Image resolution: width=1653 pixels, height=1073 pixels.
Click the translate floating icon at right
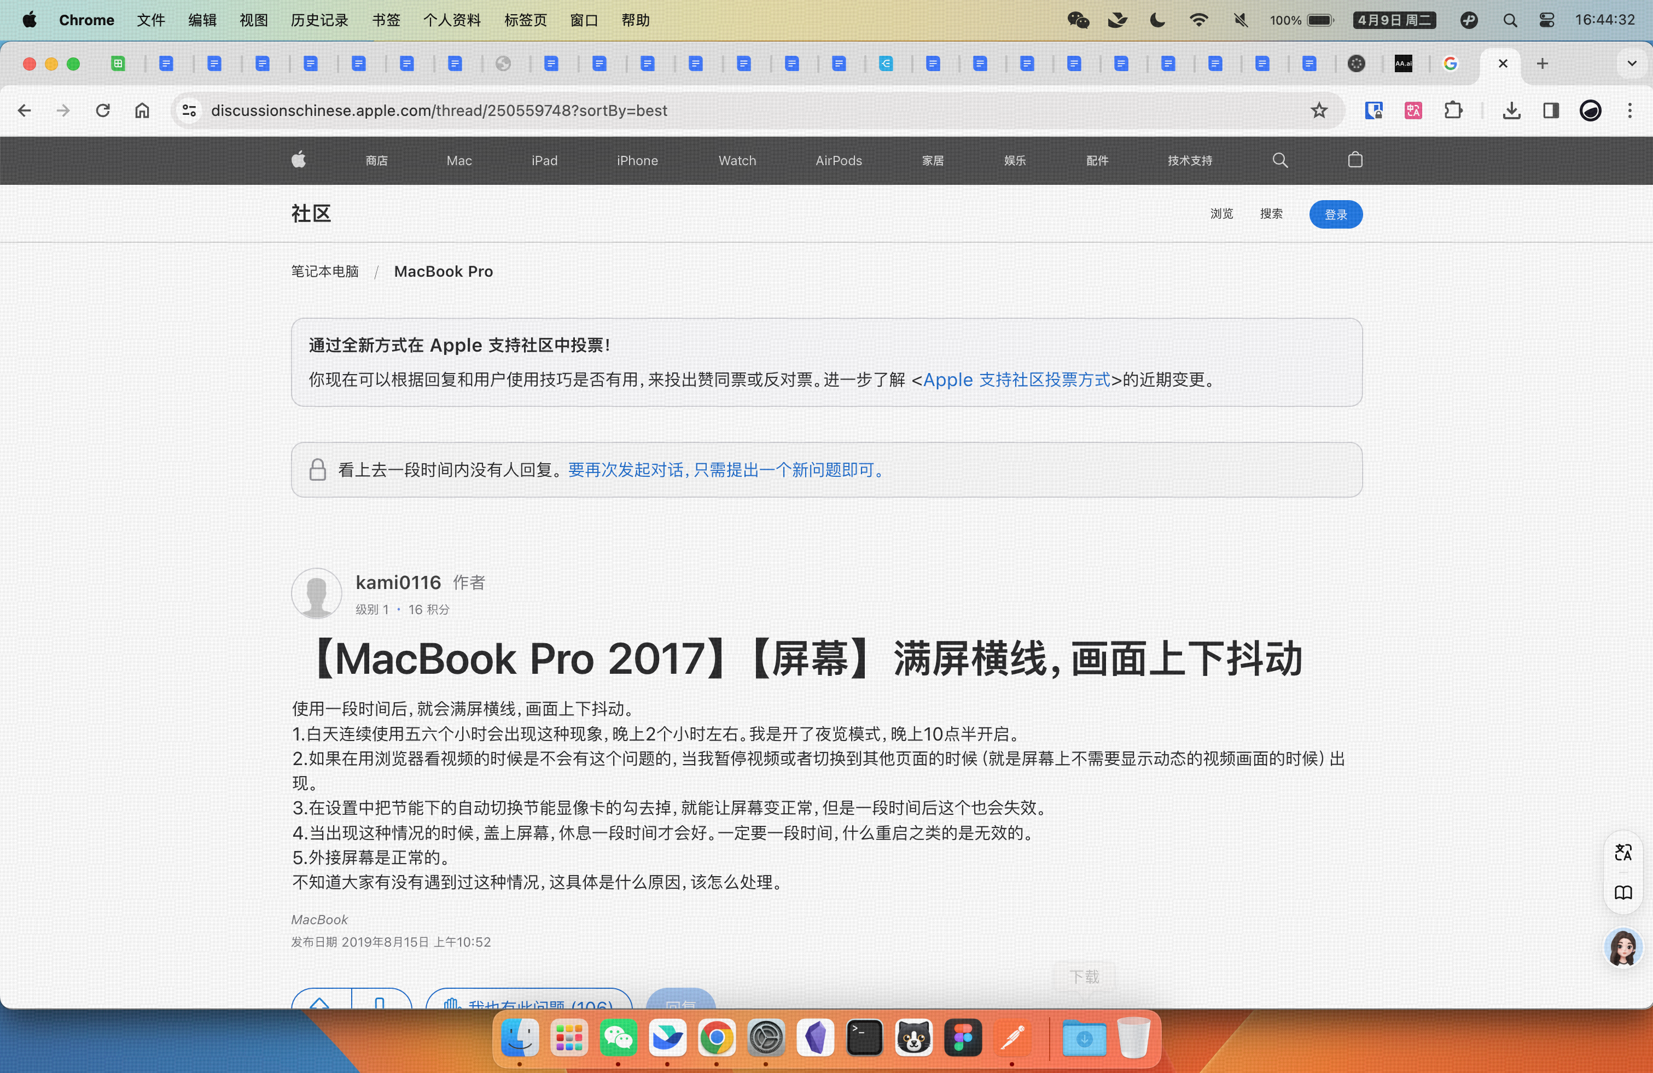click(x=1622, y=852)
